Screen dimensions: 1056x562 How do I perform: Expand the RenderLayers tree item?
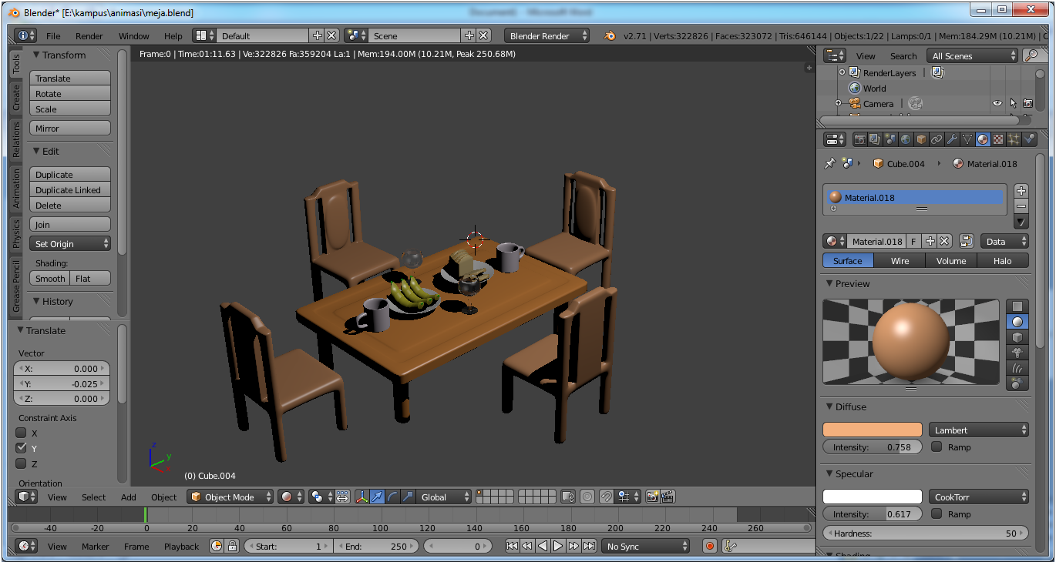pyautogui.click(x=842, y=72)
